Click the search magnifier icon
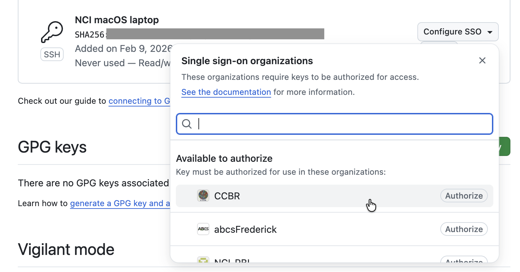Image resolution: width=520 pixels, height=272 pixels. [x=187, y=124]
